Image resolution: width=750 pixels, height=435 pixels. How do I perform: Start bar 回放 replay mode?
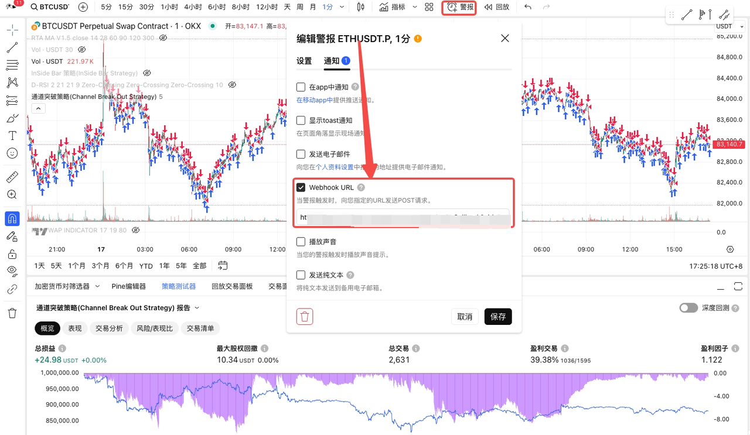pyautogui.click(x=497, y=7)
